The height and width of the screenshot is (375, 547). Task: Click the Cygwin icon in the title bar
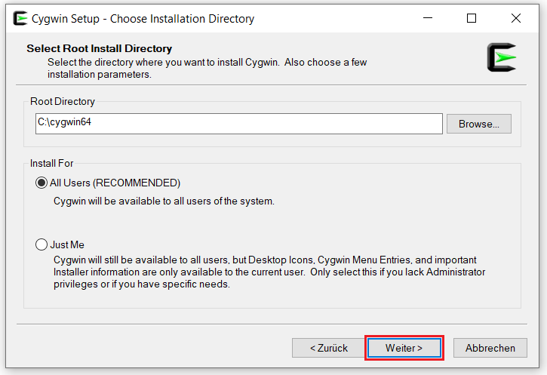(20, 18)
